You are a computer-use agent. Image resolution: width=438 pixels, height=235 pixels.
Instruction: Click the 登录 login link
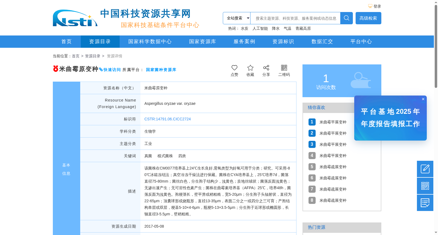point(377,6)
